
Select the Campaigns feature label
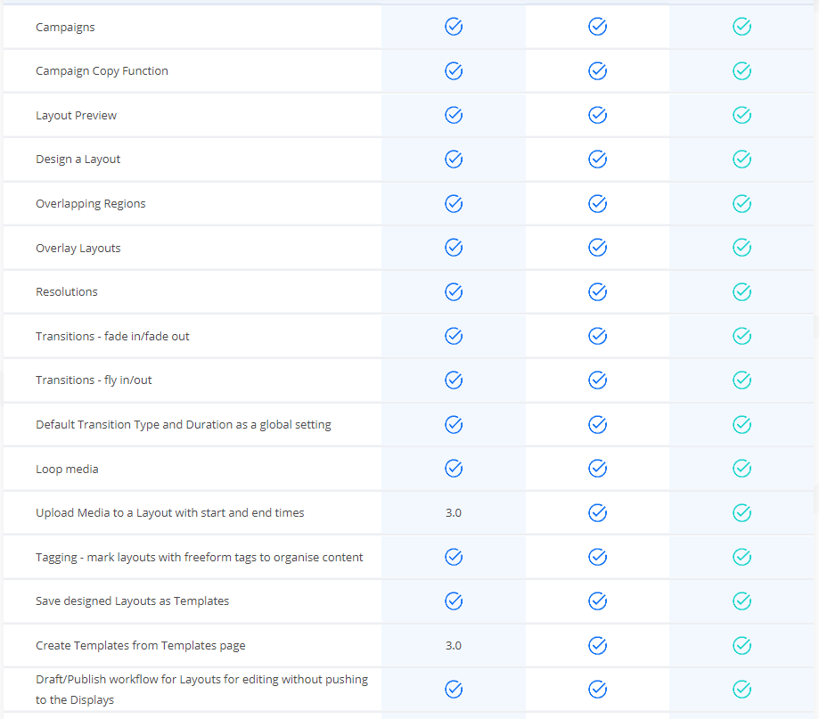(x=65, y=28)
